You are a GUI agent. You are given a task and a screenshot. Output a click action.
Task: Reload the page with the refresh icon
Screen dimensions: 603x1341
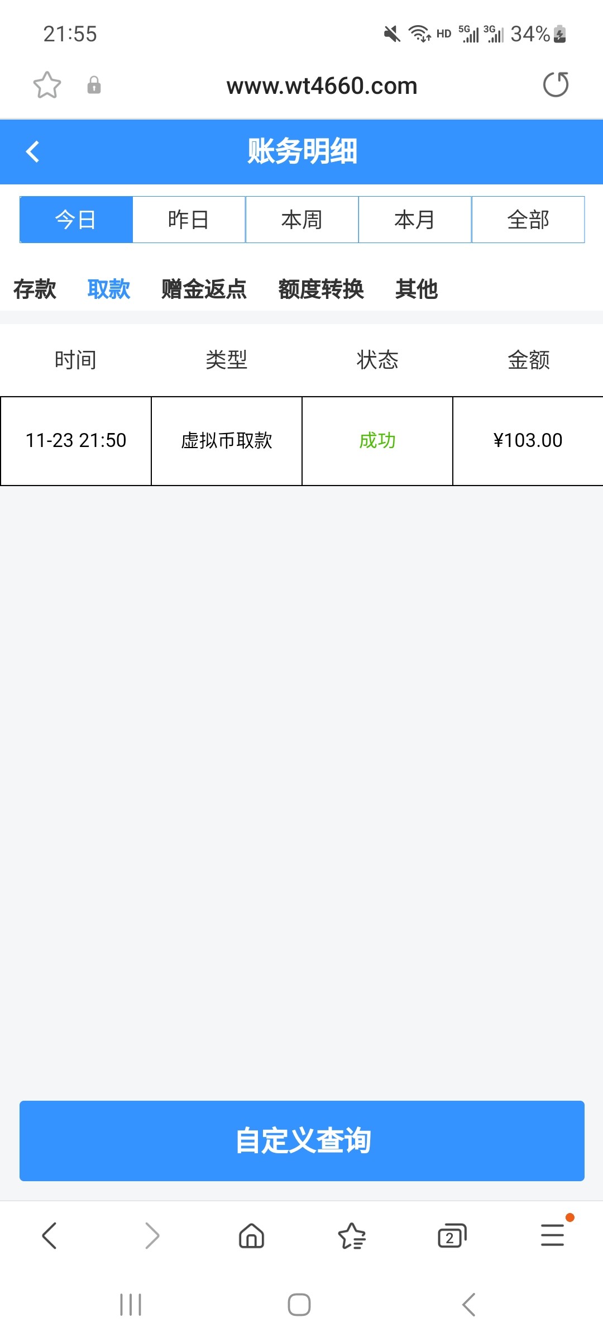coord(556,85)
